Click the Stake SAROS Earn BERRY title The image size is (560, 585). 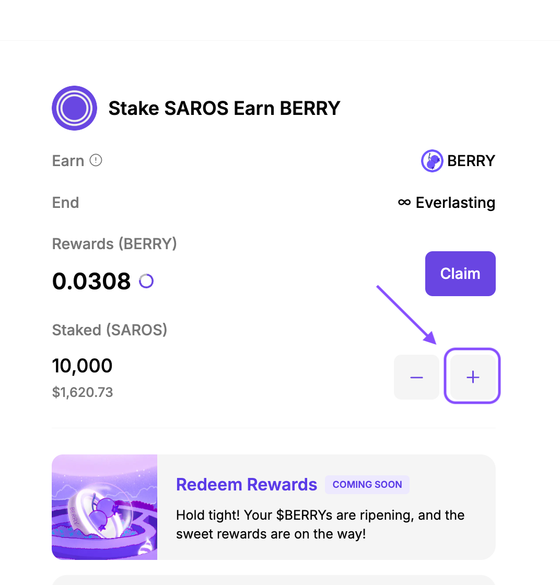pos(224,108)
